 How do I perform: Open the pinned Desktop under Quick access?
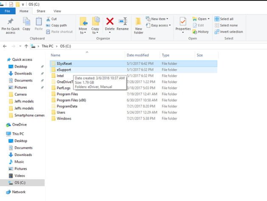(21, 67)
